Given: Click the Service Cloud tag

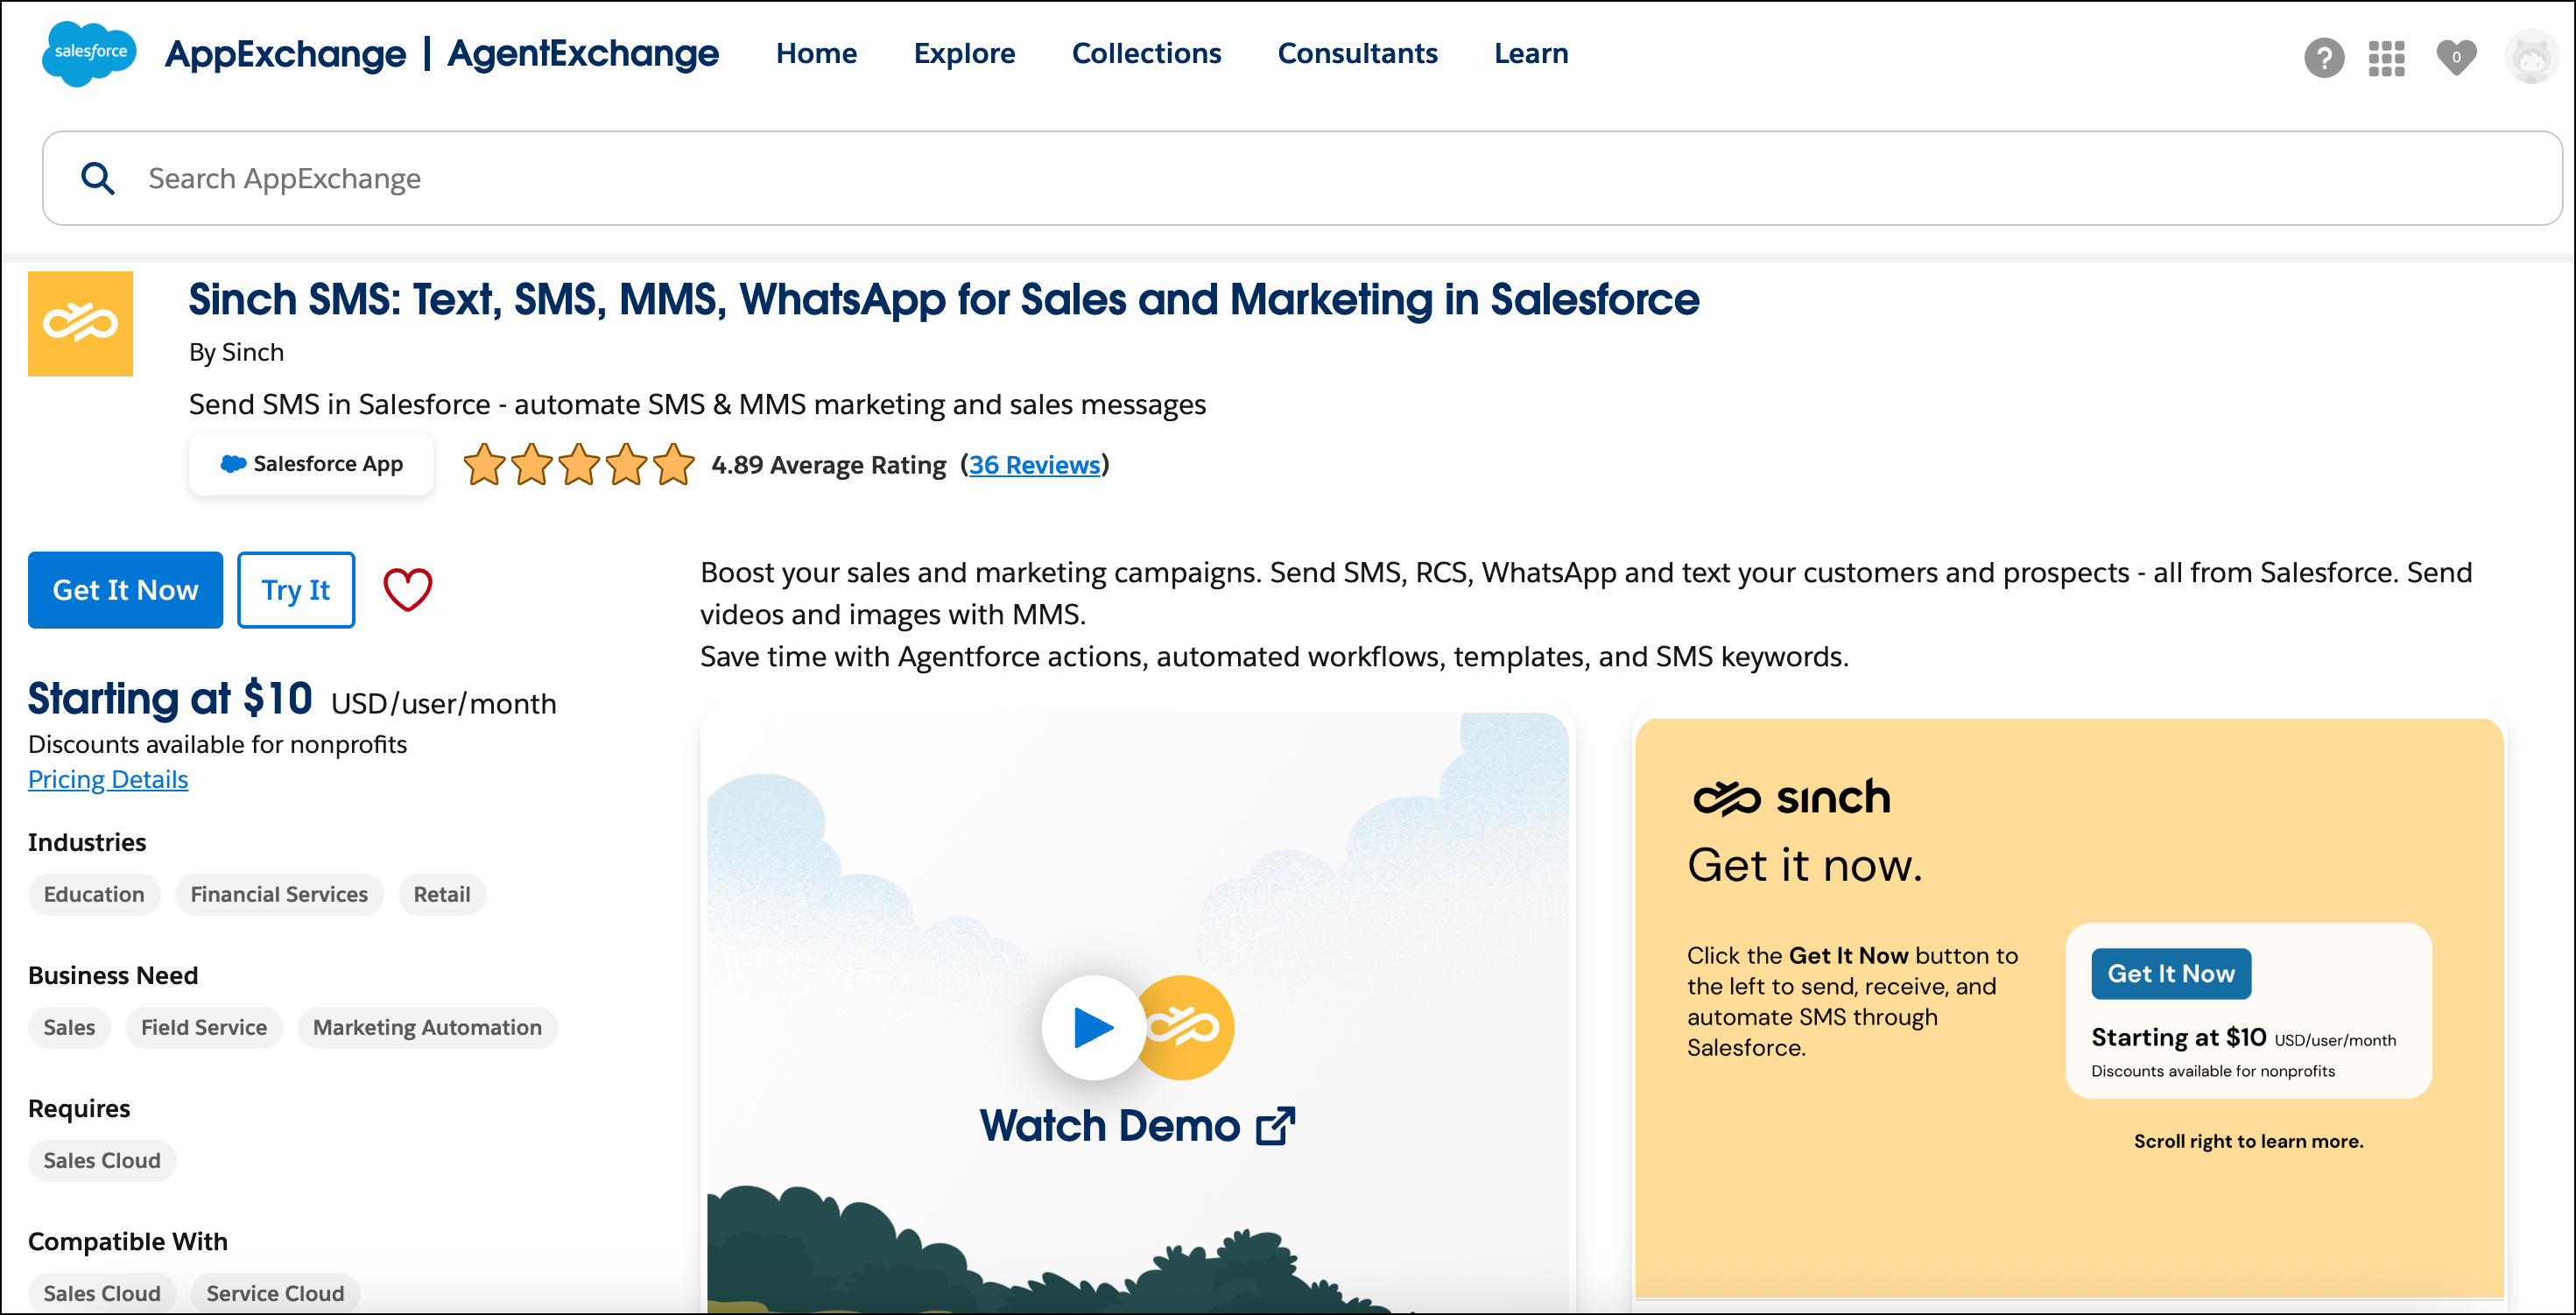Looking at the screenshot, I should (275, 1293).
